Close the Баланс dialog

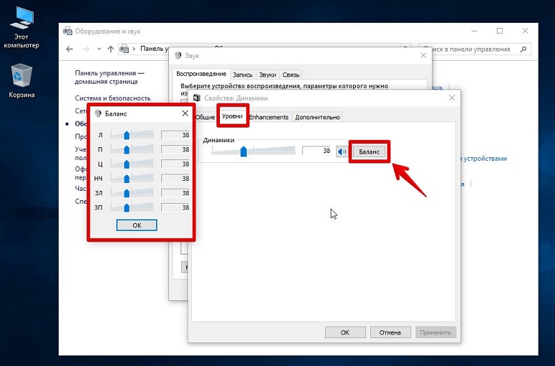185,113
